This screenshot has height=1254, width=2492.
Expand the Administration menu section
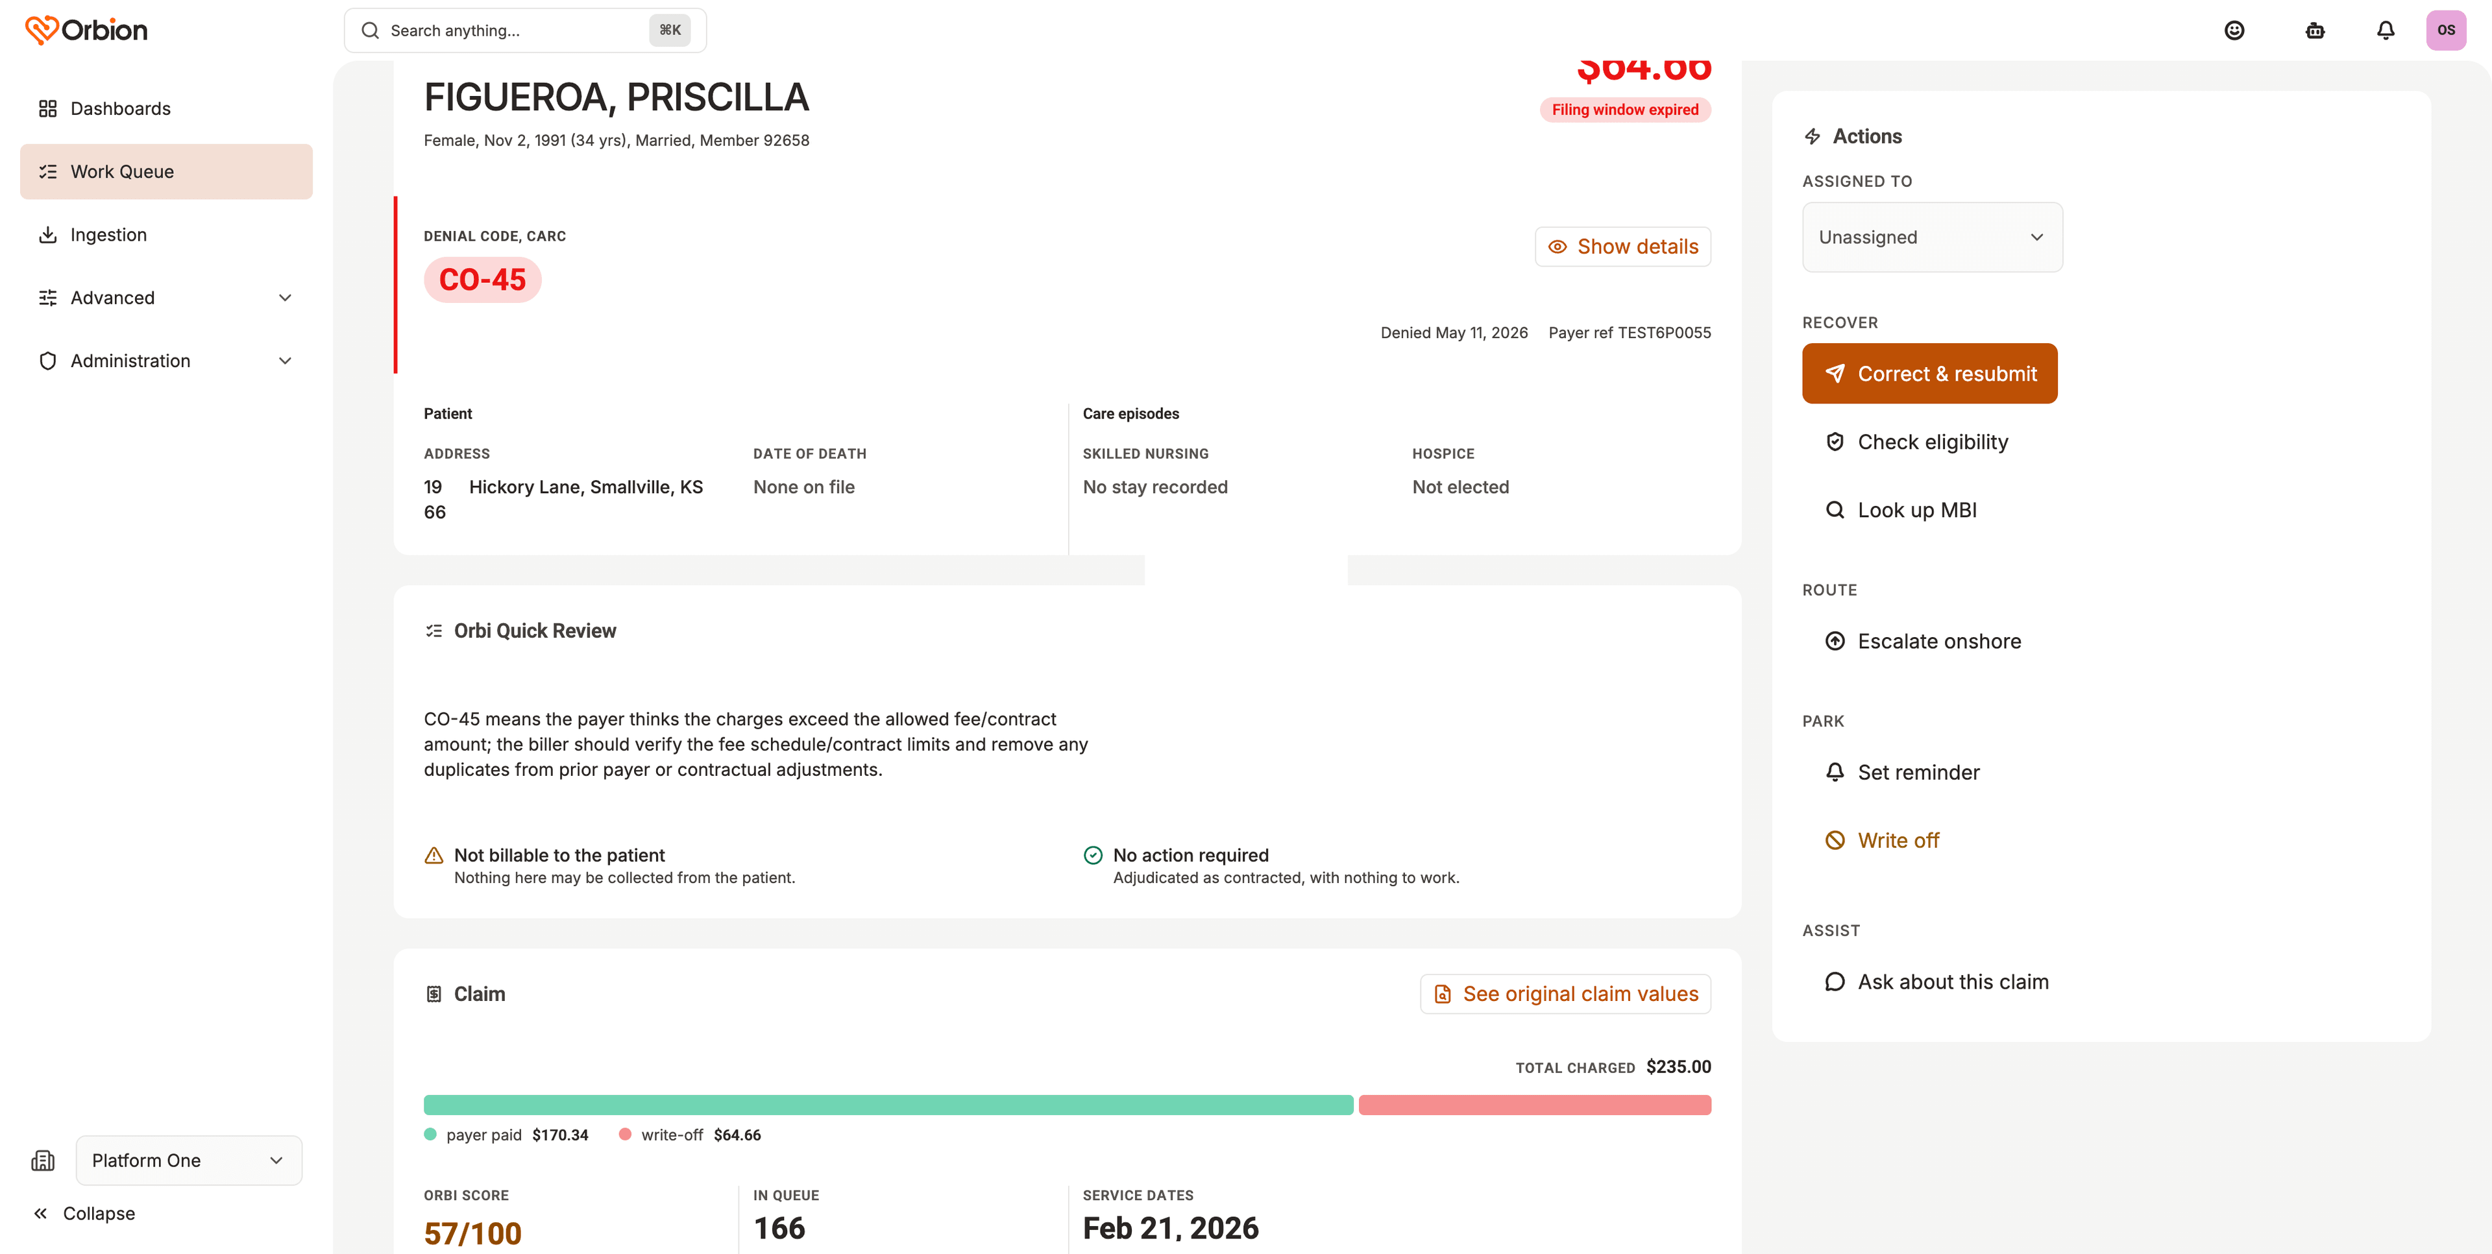tap(165, 361)
